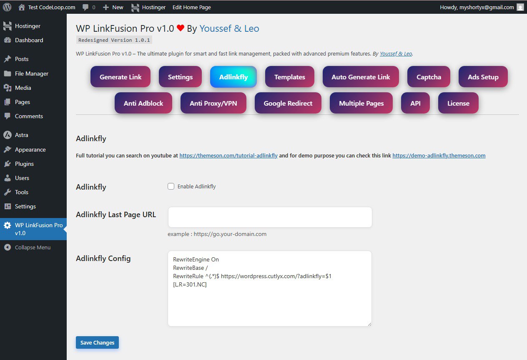
Task: Click the plus icon next to New
Action: 106,8
